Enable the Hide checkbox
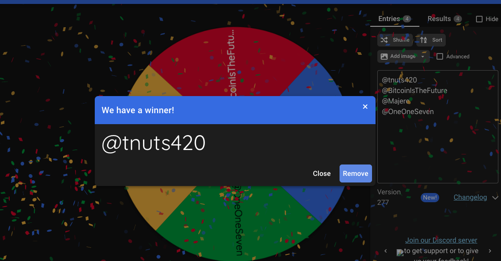The height and width of the screenshot is (261, 501). click(479, 19)
